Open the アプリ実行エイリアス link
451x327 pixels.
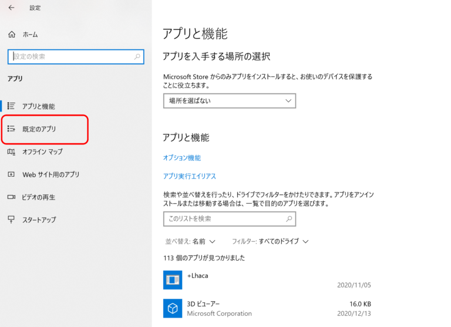point(190,176)
